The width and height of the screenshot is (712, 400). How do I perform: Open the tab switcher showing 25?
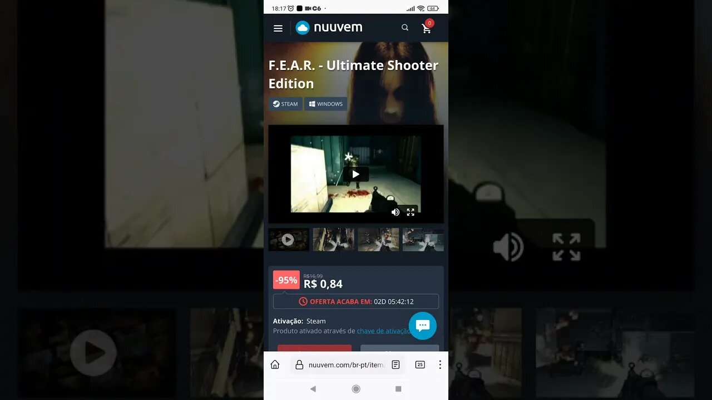420,365
